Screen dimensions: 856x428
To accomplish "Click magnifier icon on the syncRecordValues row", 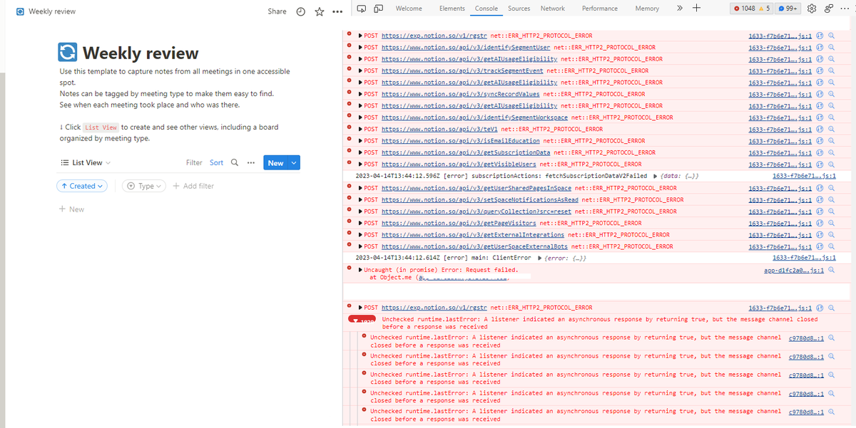I will (x=831, y=94).
